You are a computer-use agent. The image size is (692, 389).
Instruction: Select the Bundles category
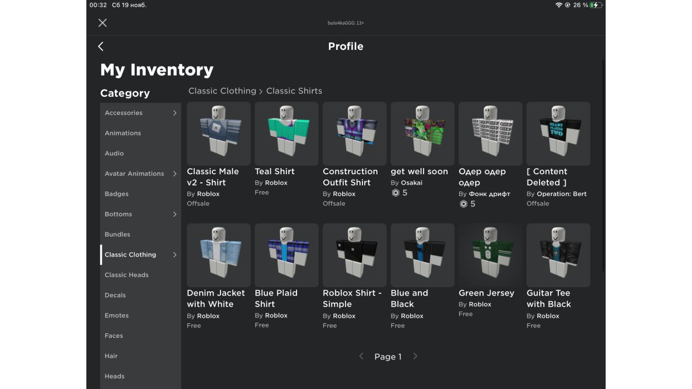(140, 235)
